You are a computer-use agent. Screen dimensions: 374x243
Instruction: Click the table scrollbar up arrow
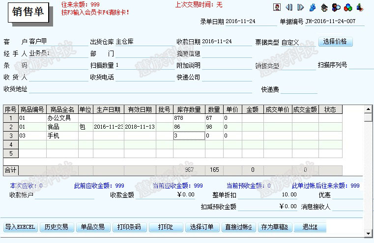(368, 109)
